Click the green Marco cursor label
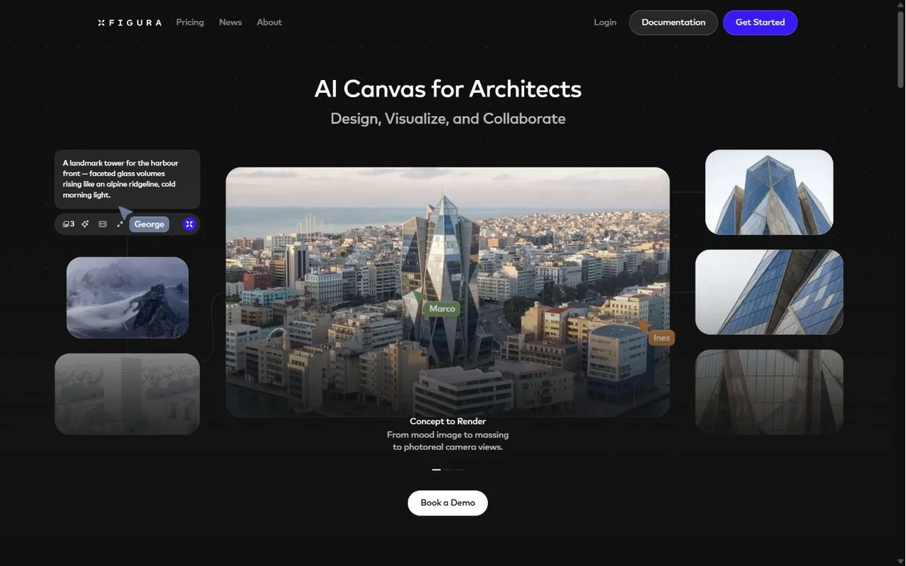The image size is (906, 566). pyautogui.click(x=442, y=309)
